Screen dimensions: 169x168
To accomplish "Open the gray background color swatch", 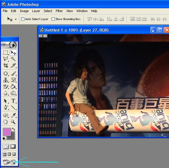I will click(13, 137).
